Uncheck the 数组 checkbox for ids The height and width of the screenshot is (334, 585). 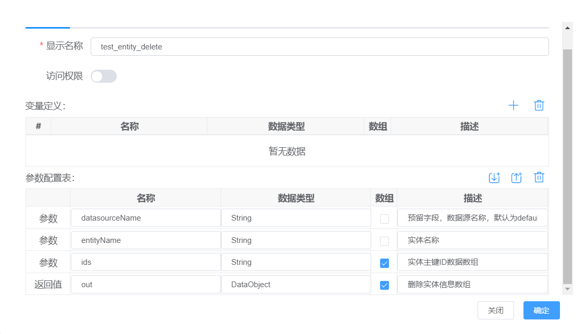pos(384,263)
